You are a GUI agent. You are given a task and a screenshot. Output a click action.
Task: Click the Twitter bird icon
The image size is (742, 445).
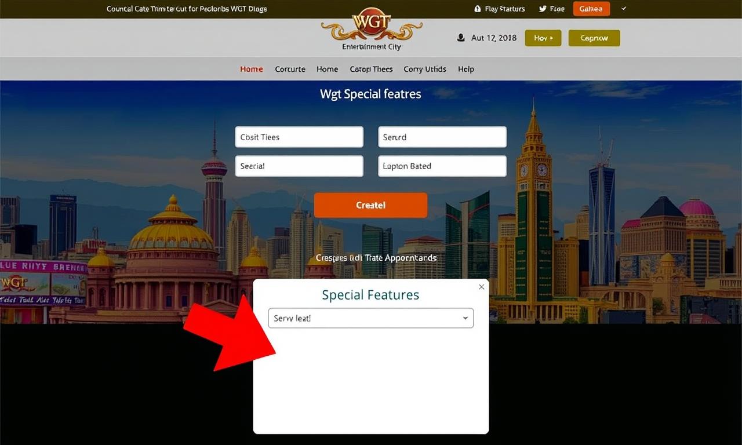[x=543, y=9]
